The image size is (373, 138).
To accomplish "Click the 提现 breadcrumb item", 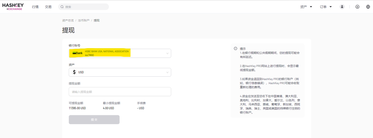I will (x=96, y=20).
